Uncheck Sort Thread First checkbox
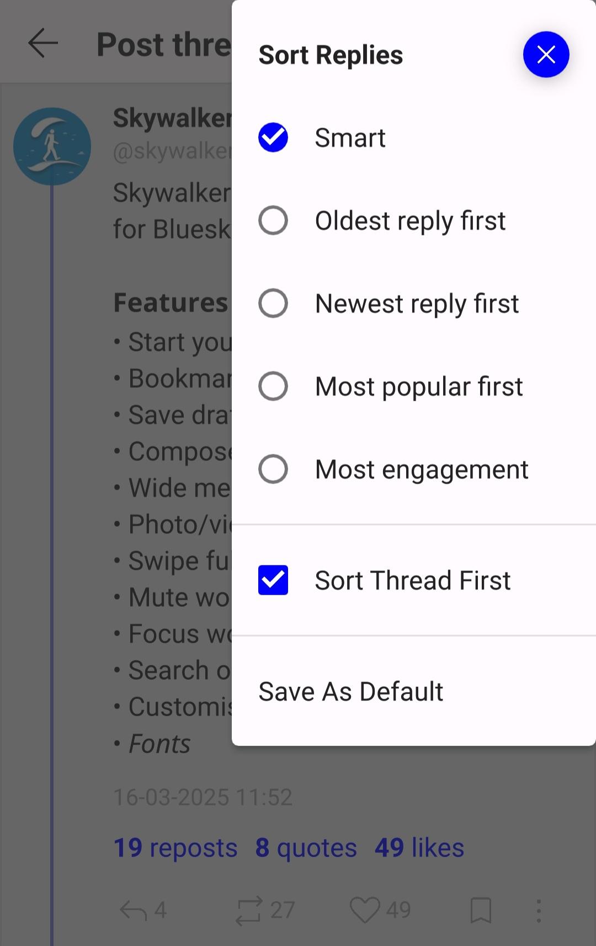This screenshot has width=596, height=946. (273, 580)
